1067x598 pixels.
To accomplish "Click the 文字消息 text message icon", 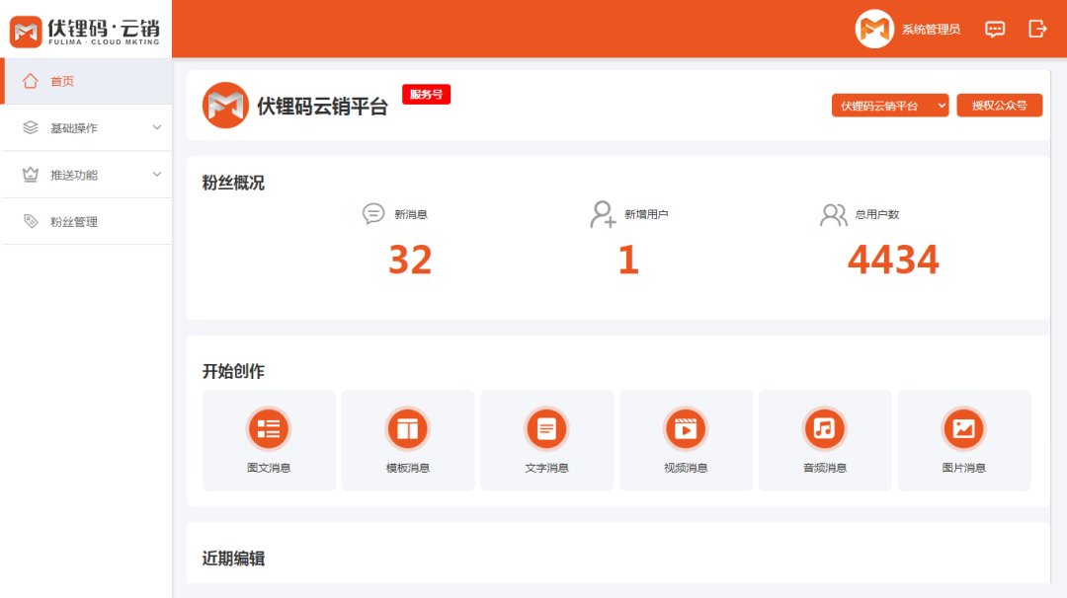I will (x=546, y=428).
